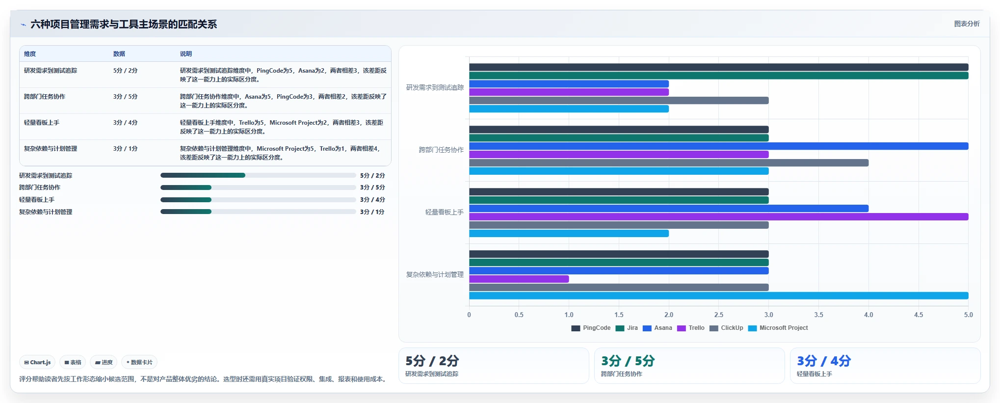Image resolution: width=1000 pixels, height=403 pixels.
Task: Click Asana bar in 跨部门任务协作 group
Action: pos(719,146)
